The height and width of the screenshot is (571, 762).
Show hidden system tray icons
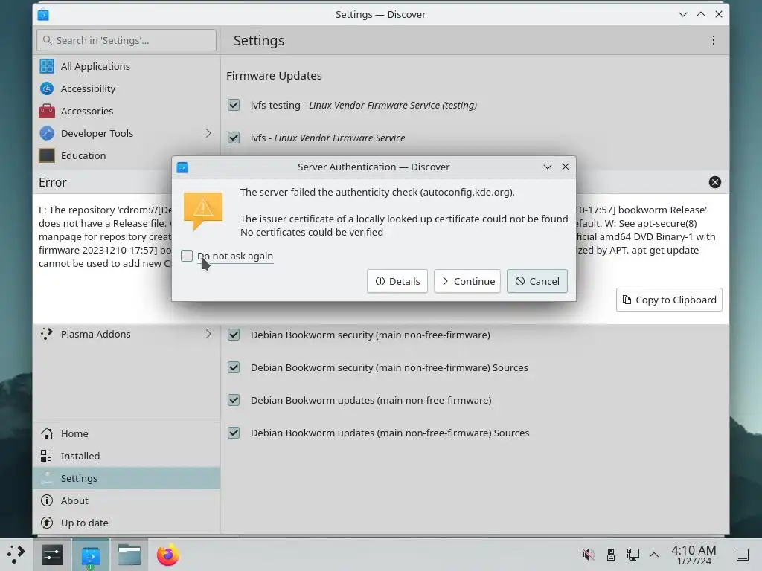(654, 555)
